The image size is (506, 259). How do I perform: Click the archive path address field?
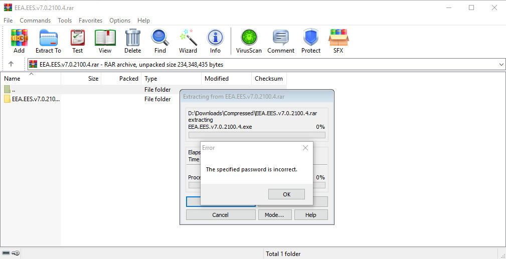[266, 65]
